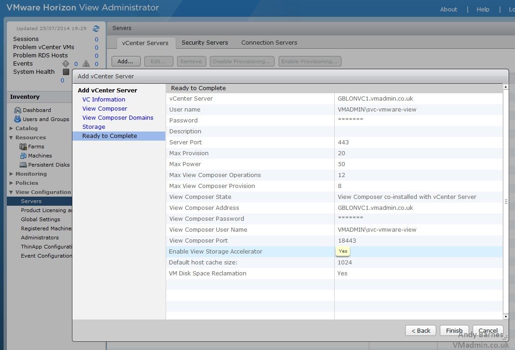Viewport: 515px width, 350px height.
Task: Open Persistent Disks under Resources
Action: [49, 165]
